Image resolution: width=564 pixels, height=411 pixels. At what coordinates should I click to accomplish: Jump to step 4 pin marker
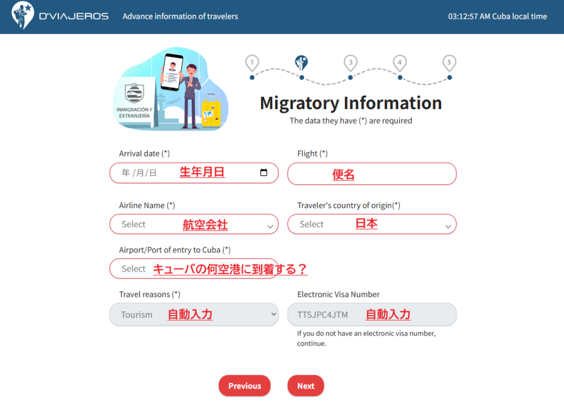(400, 63)
